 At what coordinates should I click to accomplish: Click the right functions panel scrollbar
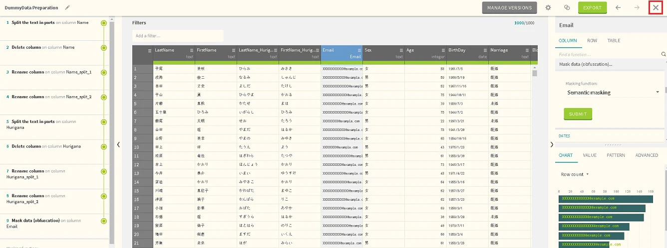coord(665,91)
